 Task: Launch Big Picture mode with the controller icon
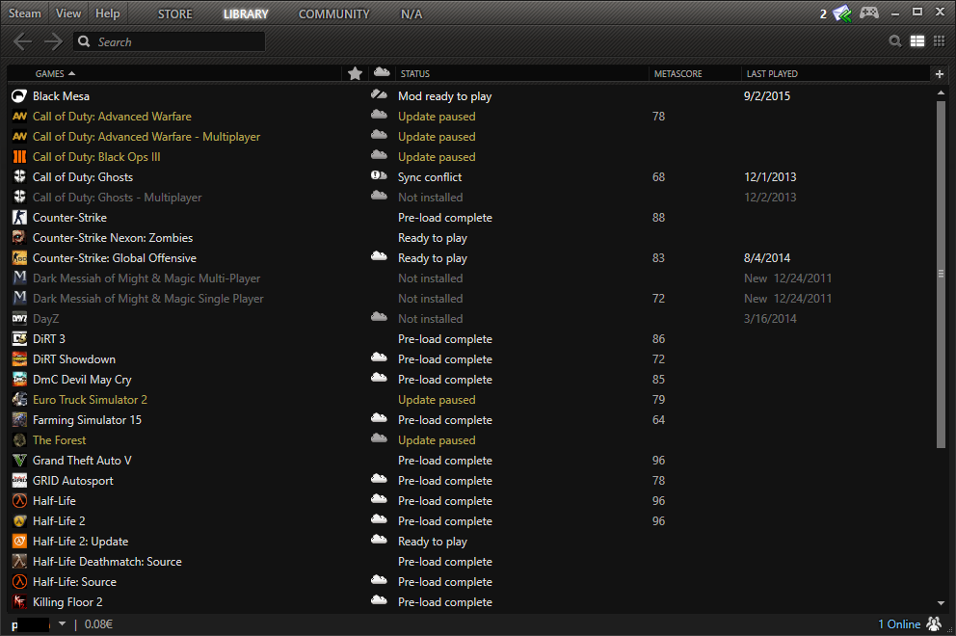869,13
